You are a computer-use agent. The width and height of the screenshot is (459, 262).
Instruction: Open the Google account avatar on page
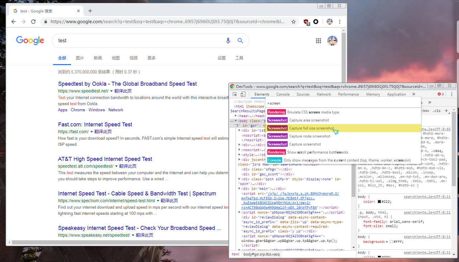[332, 40]
